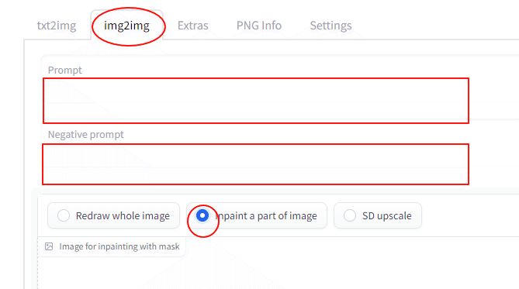Image resolution: width=519 pixels, height=289 pixels.
Task: Click the "Prompt" field label
Action: pyautogui.click(x=65, y=70)
